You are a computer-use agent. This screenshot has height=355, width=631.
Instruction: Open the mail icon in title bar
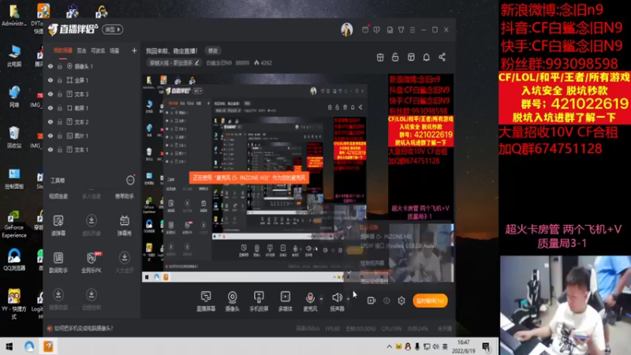click(365, 29)
